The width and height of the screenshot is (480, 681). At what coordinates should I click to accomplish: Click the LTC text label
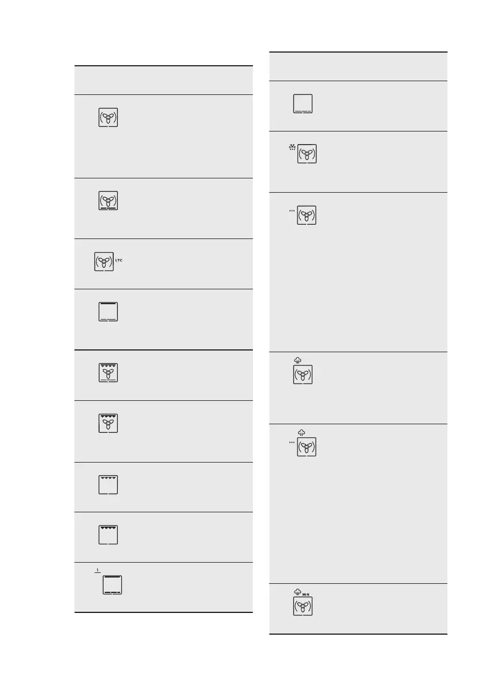(x=120, y=260)
